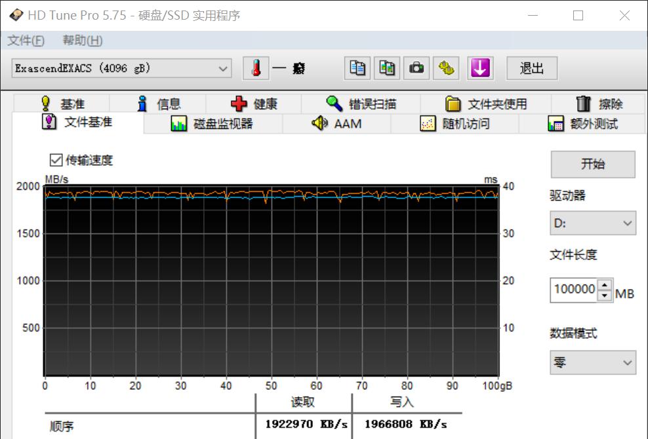
Task: Open the 磁盘监视器 disk monitor tab
Action: point(212,124)
